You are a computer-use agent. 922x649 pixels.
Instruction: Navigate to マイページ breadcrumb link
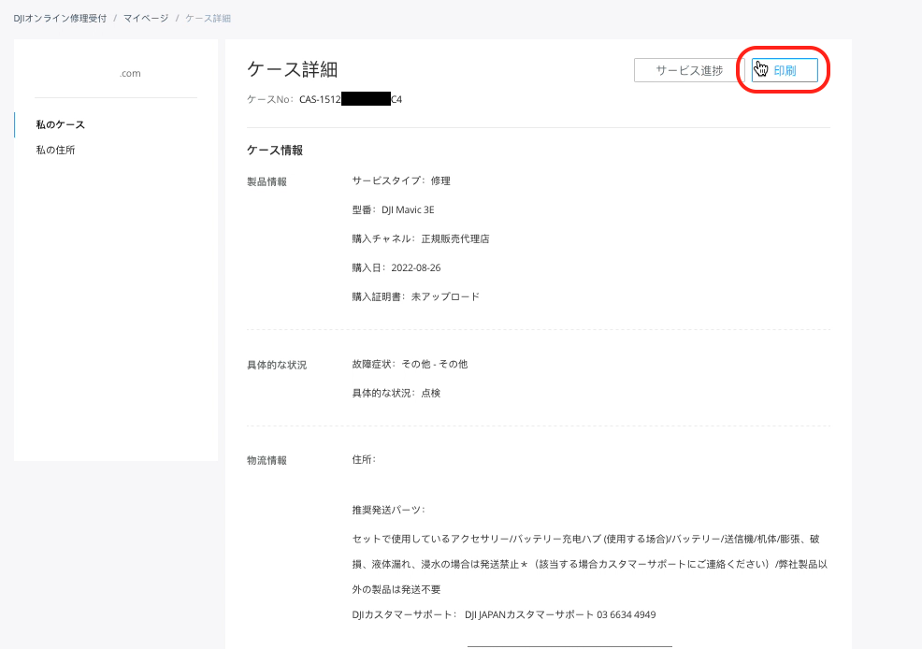coord(146,18)
